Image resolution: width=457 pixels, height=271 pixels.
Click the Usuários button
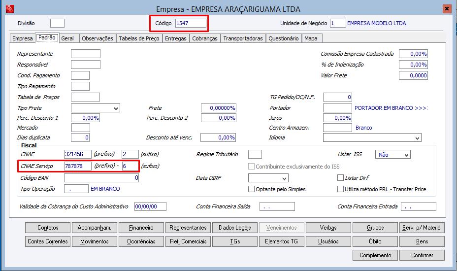click(x=328, y=241)
